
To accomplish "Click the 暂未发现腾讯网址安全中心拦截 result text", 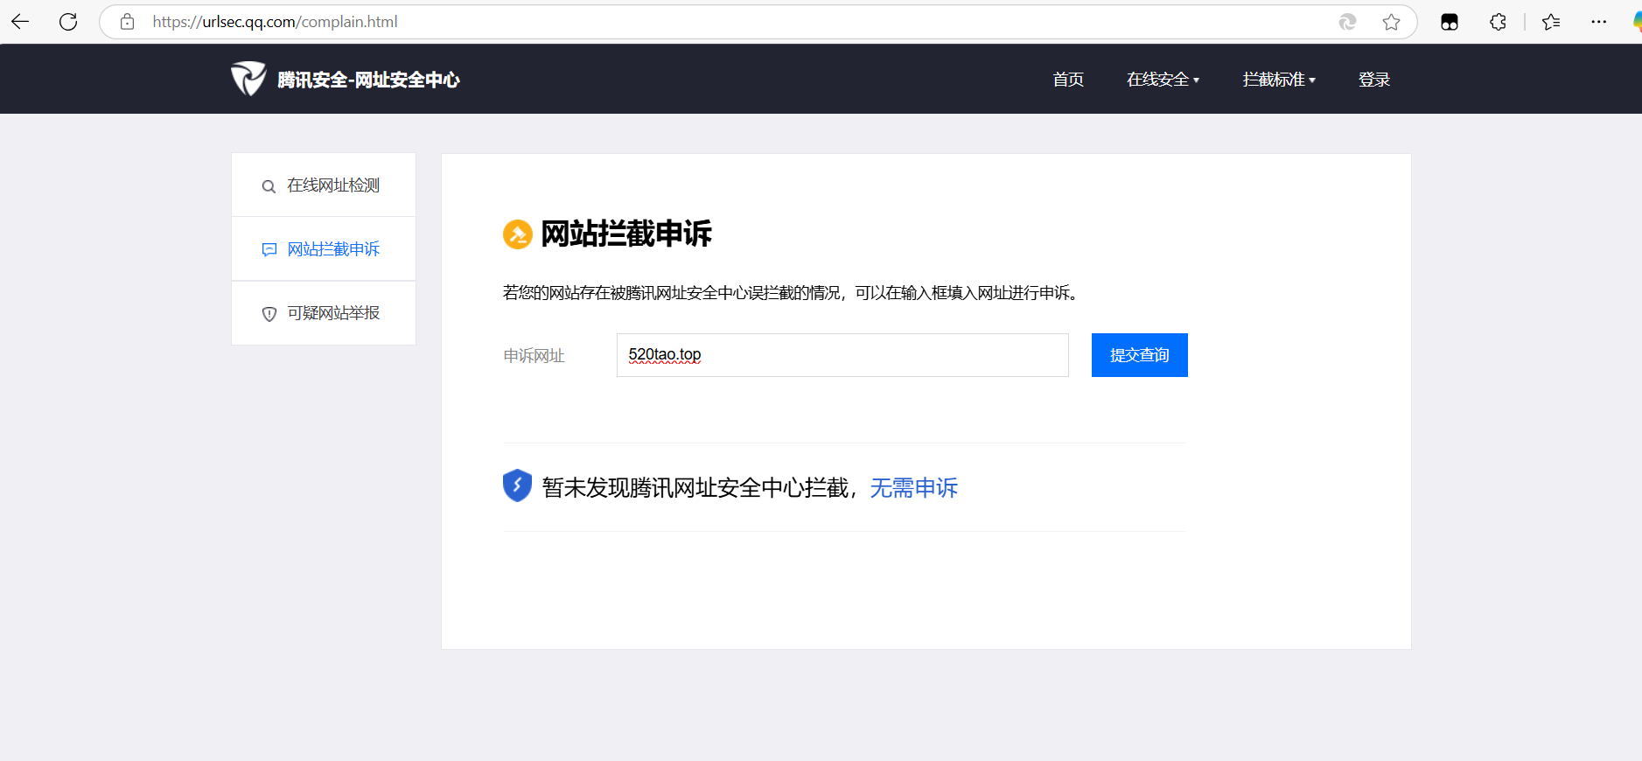I will (695, 488).
